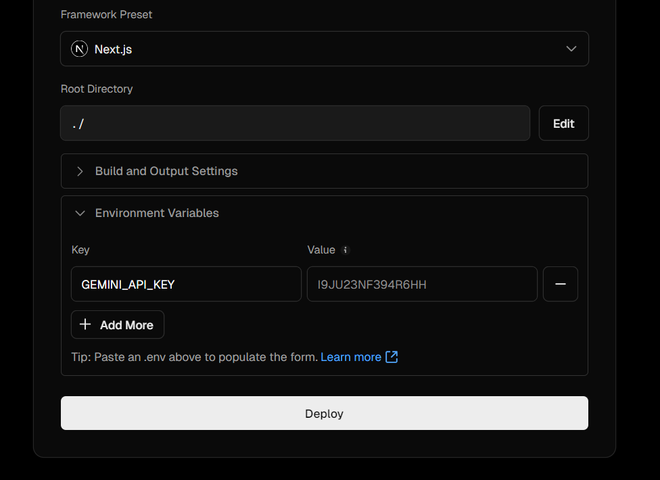The height and width of the screenshot is (480, 660).
Task: Collapse the Environment Variables chevron
Action: [80, 213]
